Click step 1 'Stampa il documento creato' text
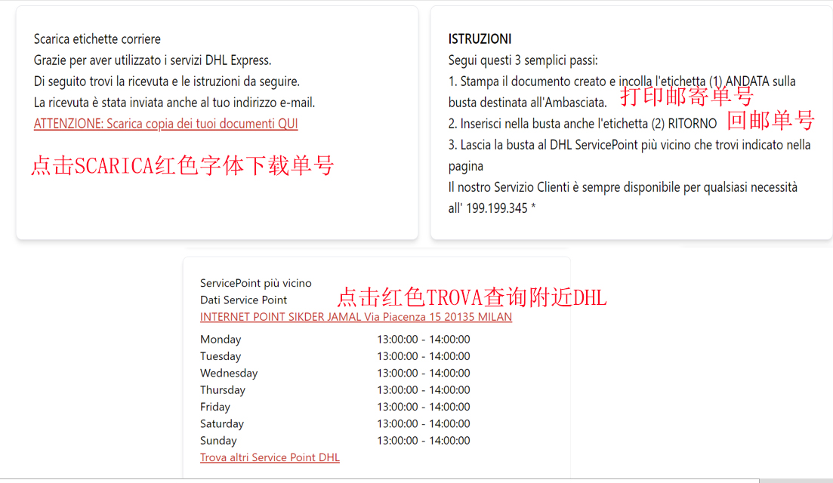 622,92
